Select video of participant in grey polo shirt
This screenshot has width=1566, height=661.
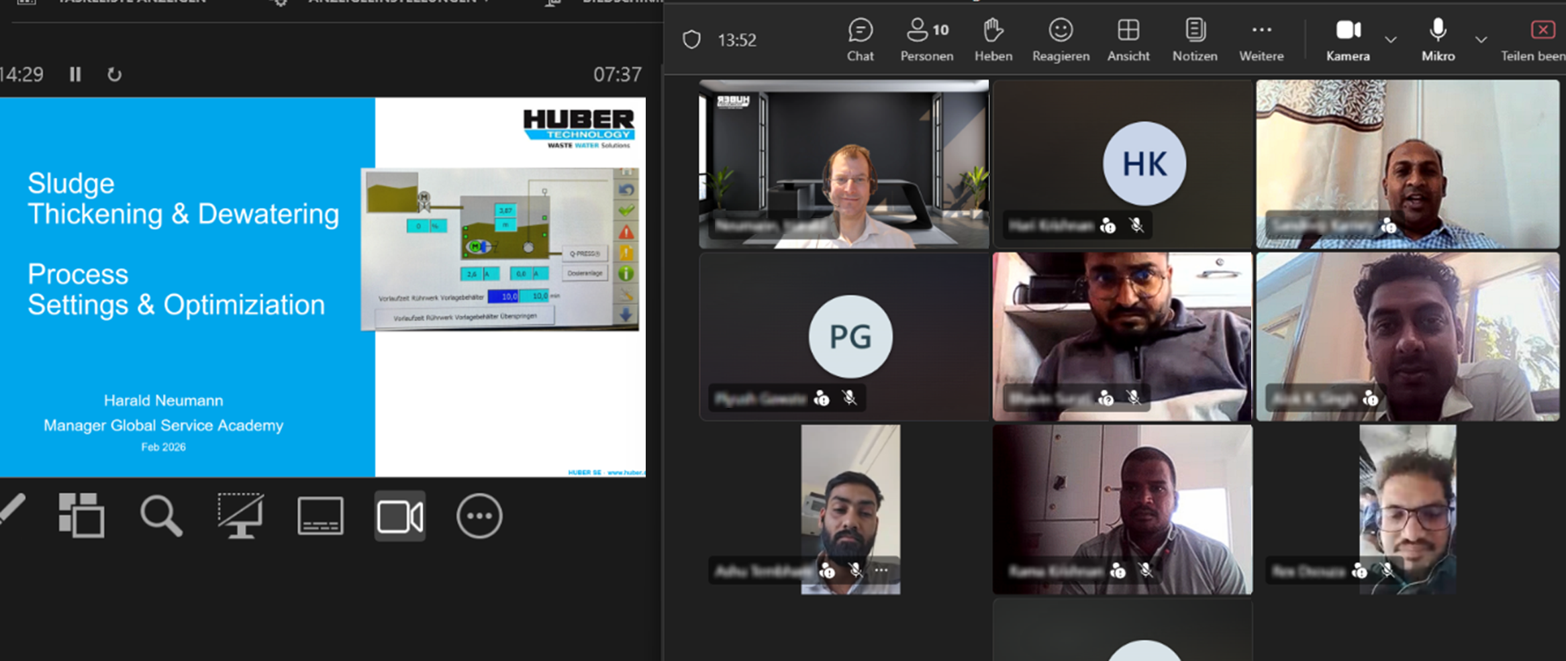coord(1122,509)
